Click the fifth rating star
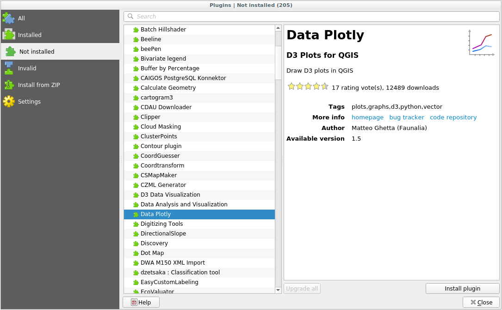 point(325,87)
